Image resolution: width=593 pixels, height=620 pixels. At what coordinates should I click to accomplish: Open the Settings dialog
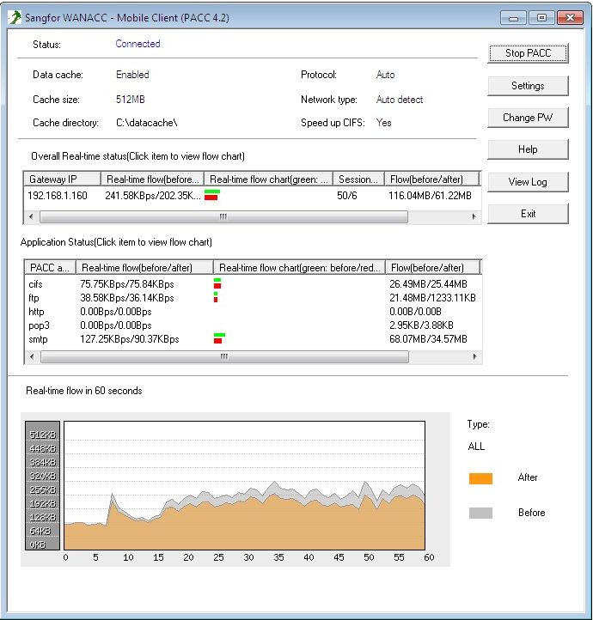pyautogui.click(x=529, y=86)
